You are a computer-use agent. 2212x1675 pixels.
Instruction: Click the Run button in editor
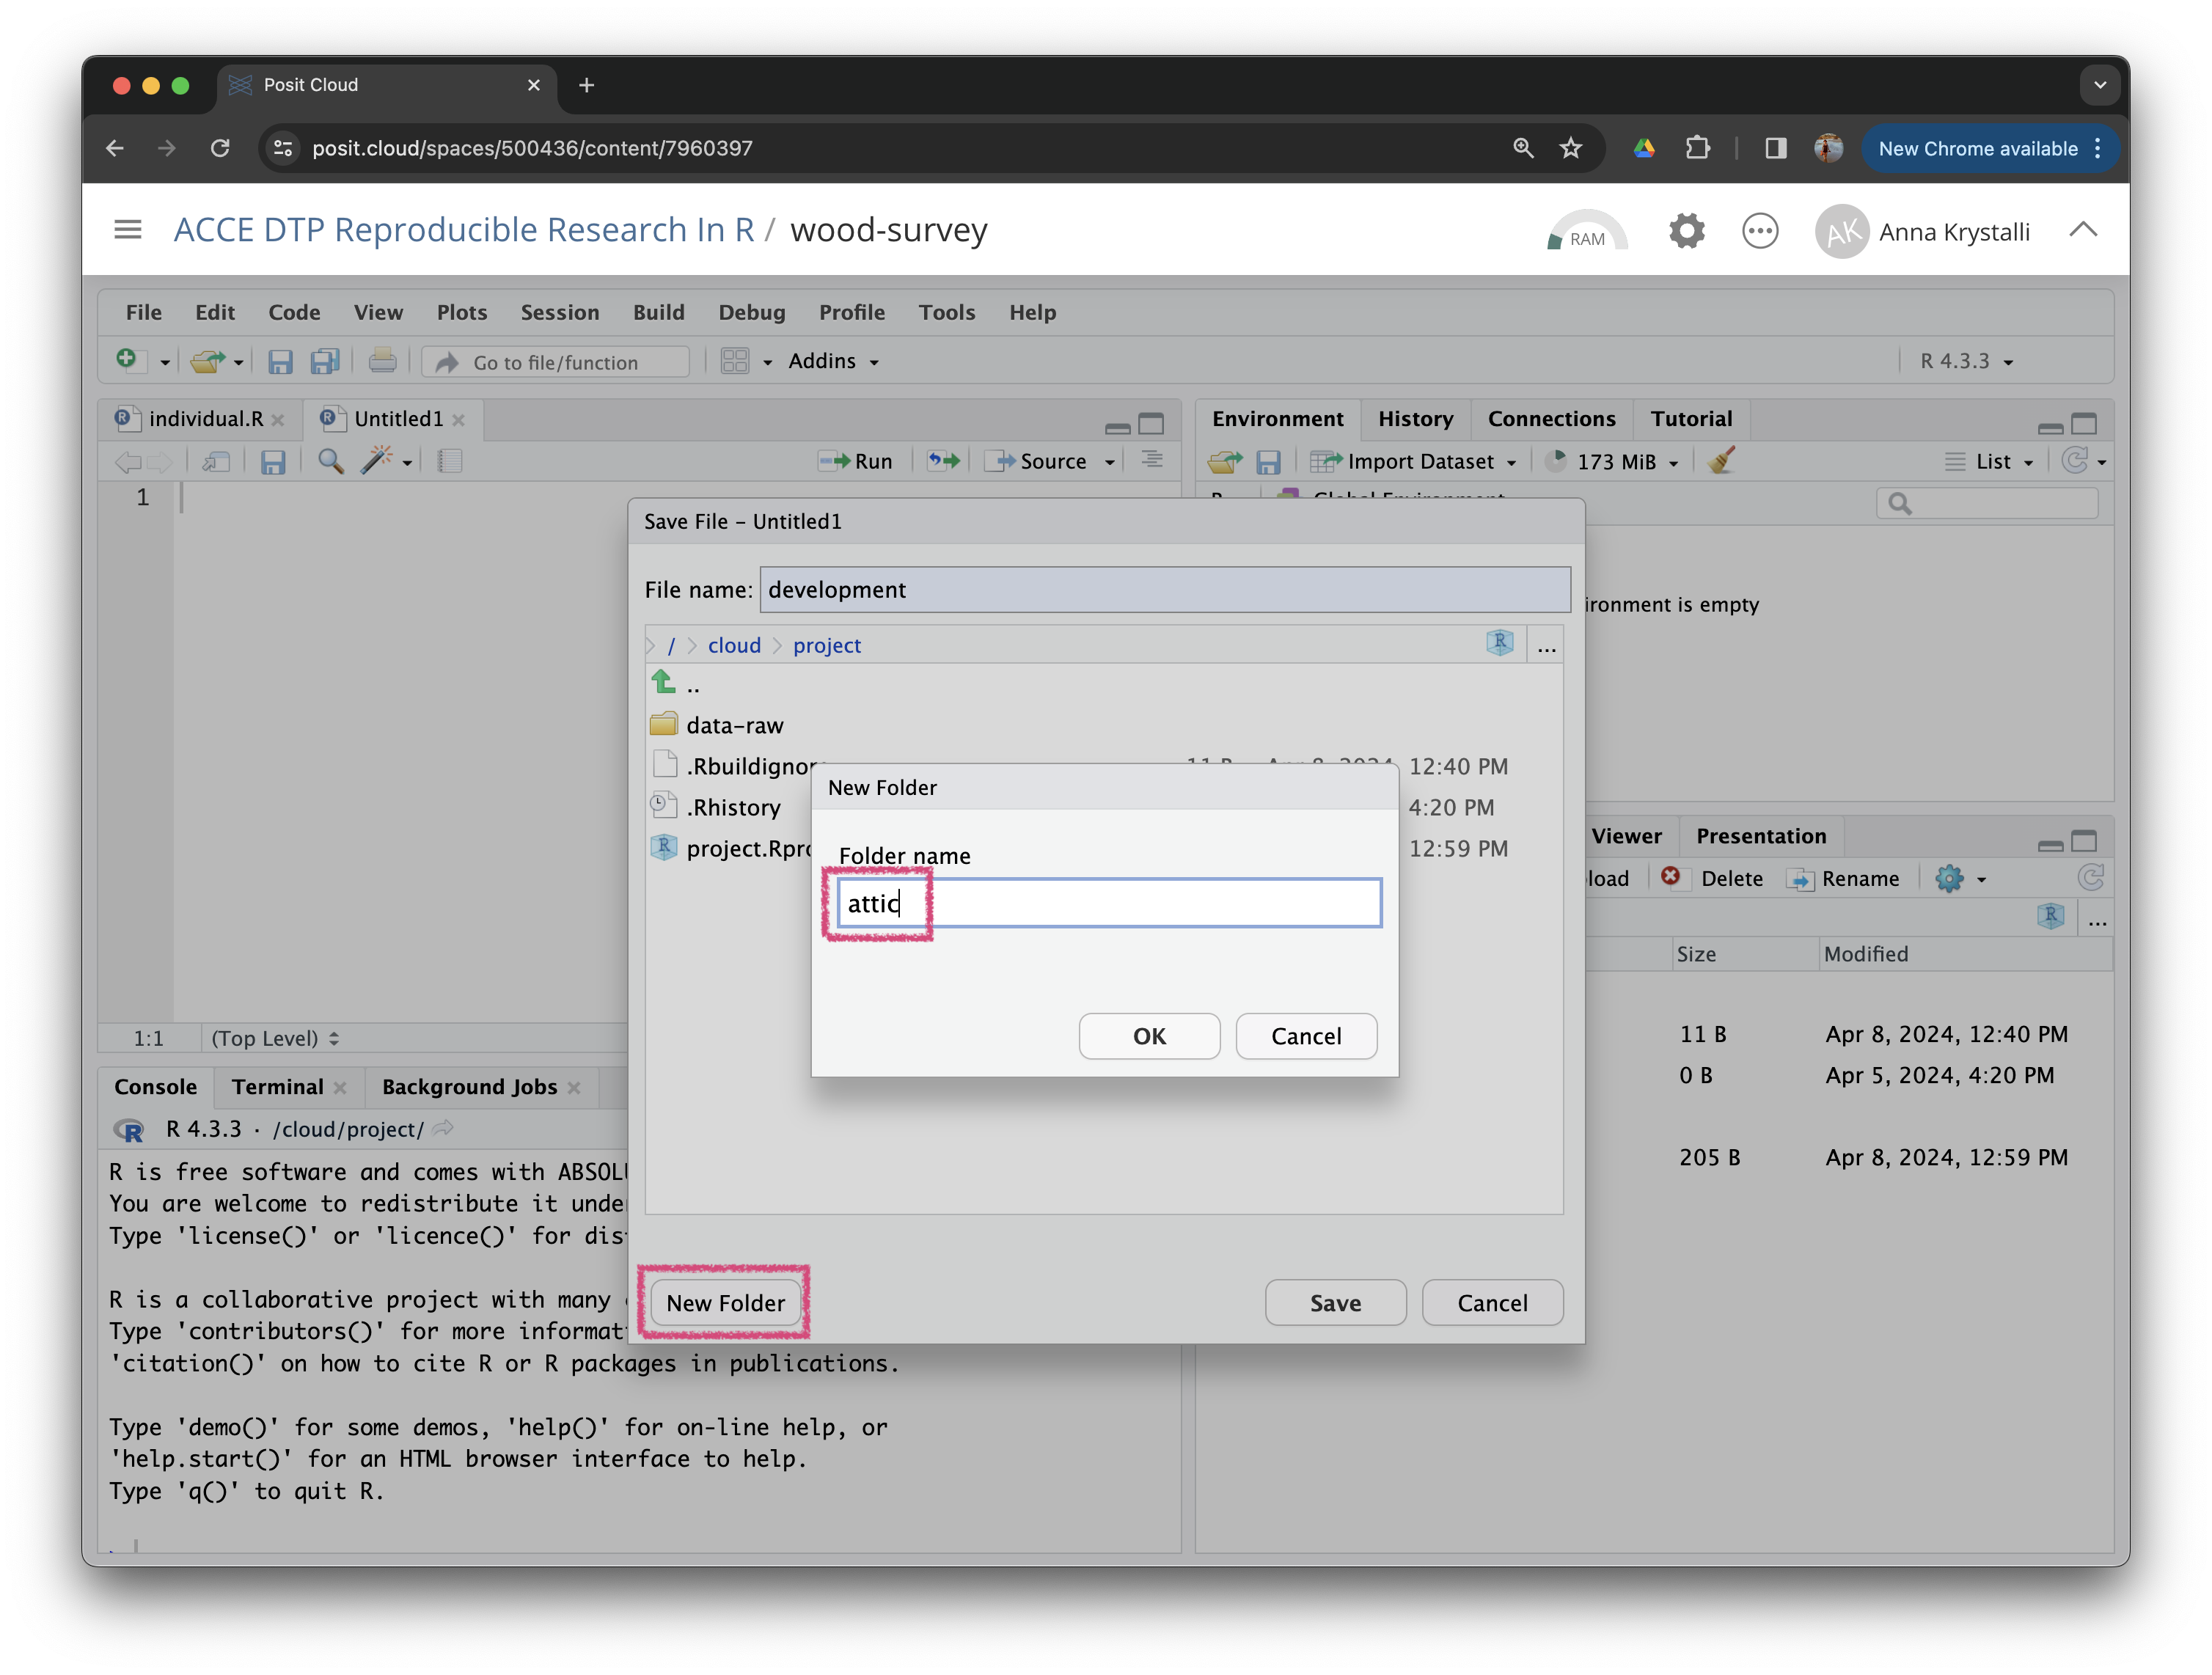[855, 461]
